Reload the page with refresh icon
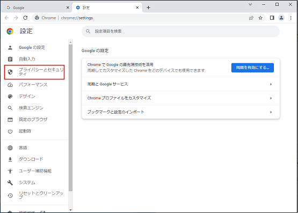Viewport: 298px width, 213px height. (25, 18)
